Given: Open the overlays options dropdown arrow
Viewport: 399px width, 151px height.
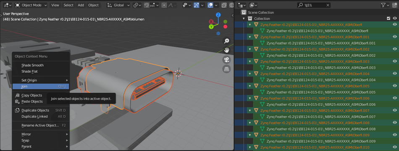Looking at the screenshot, I should (x=216, y=5).
